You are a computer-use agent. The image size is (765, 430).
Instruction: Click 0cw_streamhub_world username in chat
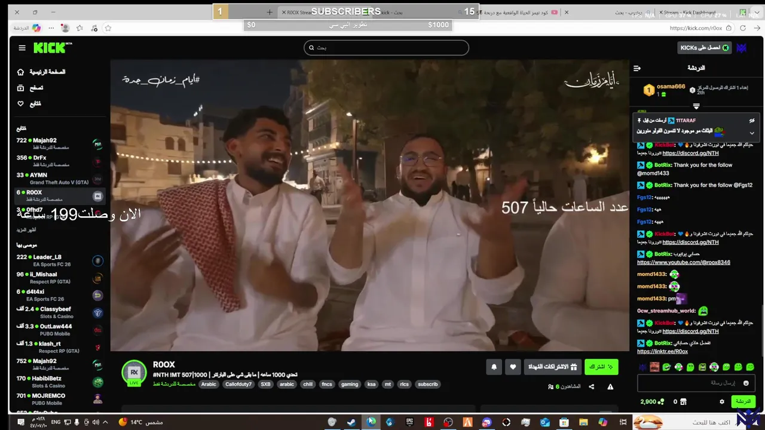(x=666, y=311)
